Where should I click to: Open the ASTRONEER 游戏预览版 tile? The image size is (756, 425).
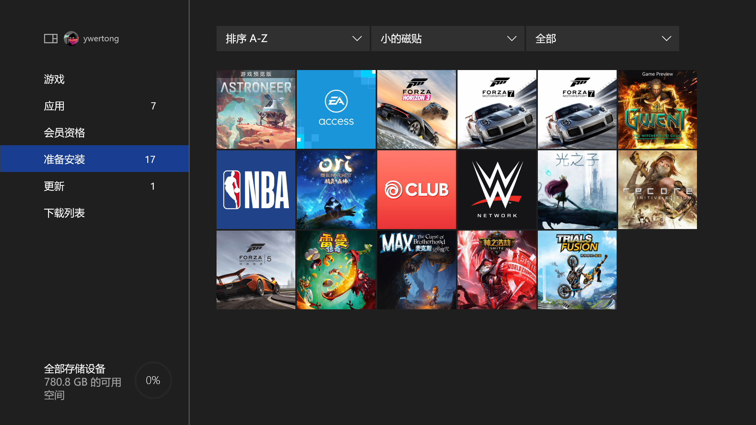point(256,109)
